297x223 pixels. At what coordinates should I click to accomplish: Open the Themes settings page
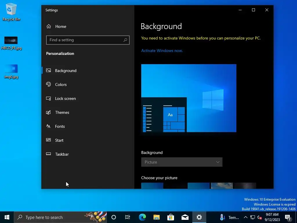(88, 112)
